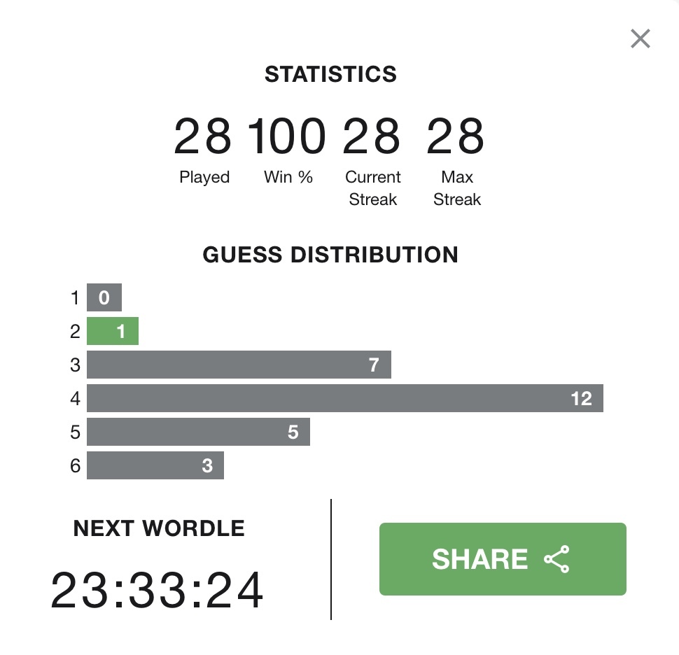Click the share icon on the green button

[557, 560]
